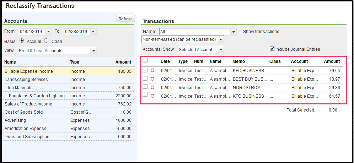
Task: Click into the From date field
Action: click(32, 32)
